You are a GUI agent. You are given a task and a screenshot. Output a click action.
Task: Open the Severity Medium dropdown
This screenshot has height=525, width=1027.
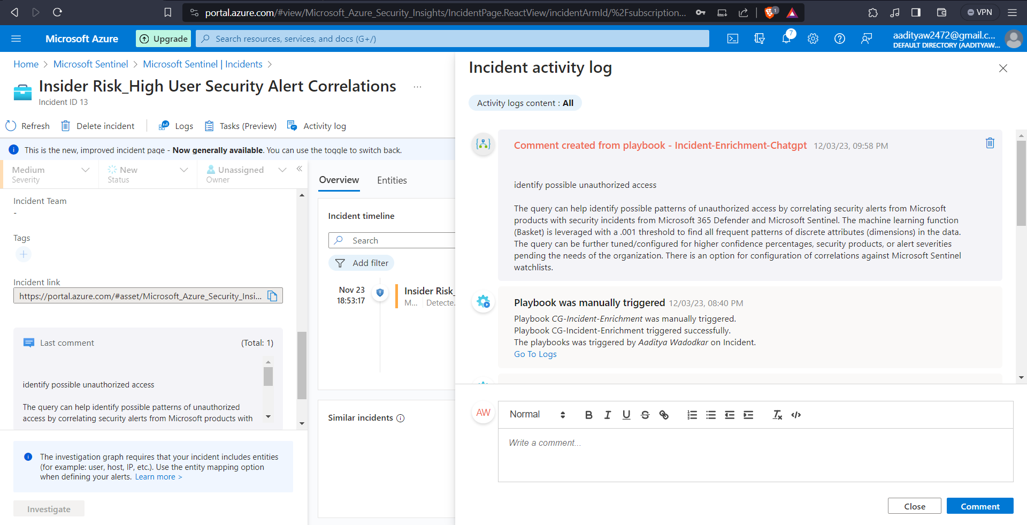point(50,174)
